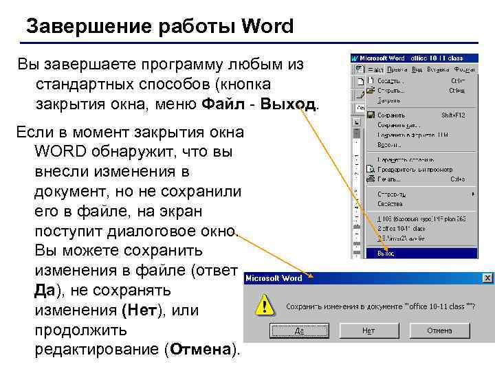The image size is (495, 371).
Task: Click the style box left of File menu
Action: point(360,108)
